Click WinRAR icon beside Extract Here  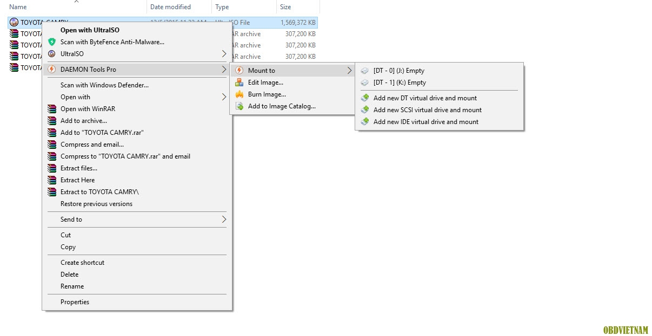coord(52,180)
